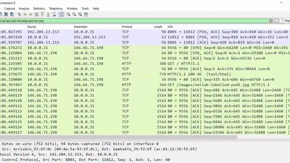Clear the display filter with X
This screenshot has height=163, width=290.
271,21
